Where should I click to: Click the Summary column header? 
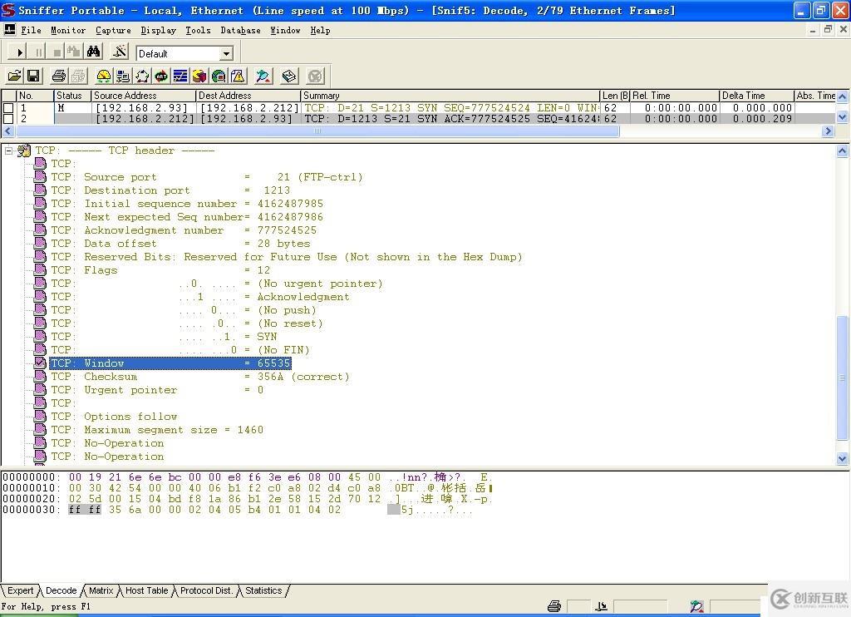click(450, 96)
